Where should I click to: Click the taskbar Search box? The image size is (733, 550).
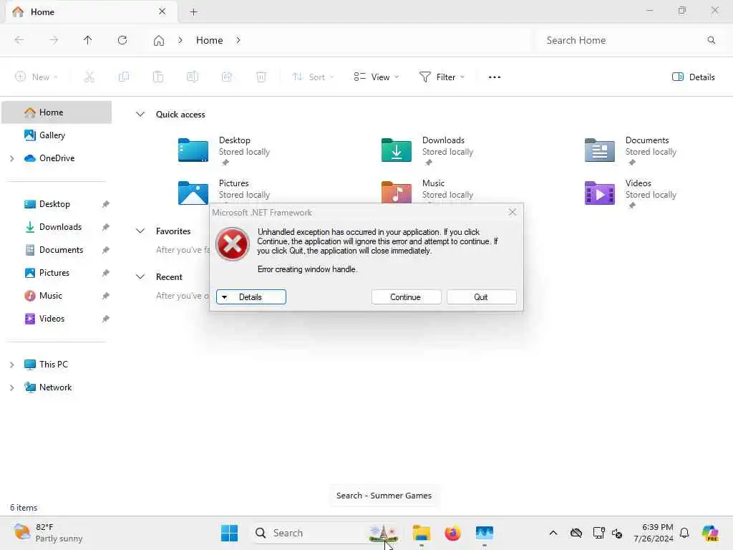(326, 533)
